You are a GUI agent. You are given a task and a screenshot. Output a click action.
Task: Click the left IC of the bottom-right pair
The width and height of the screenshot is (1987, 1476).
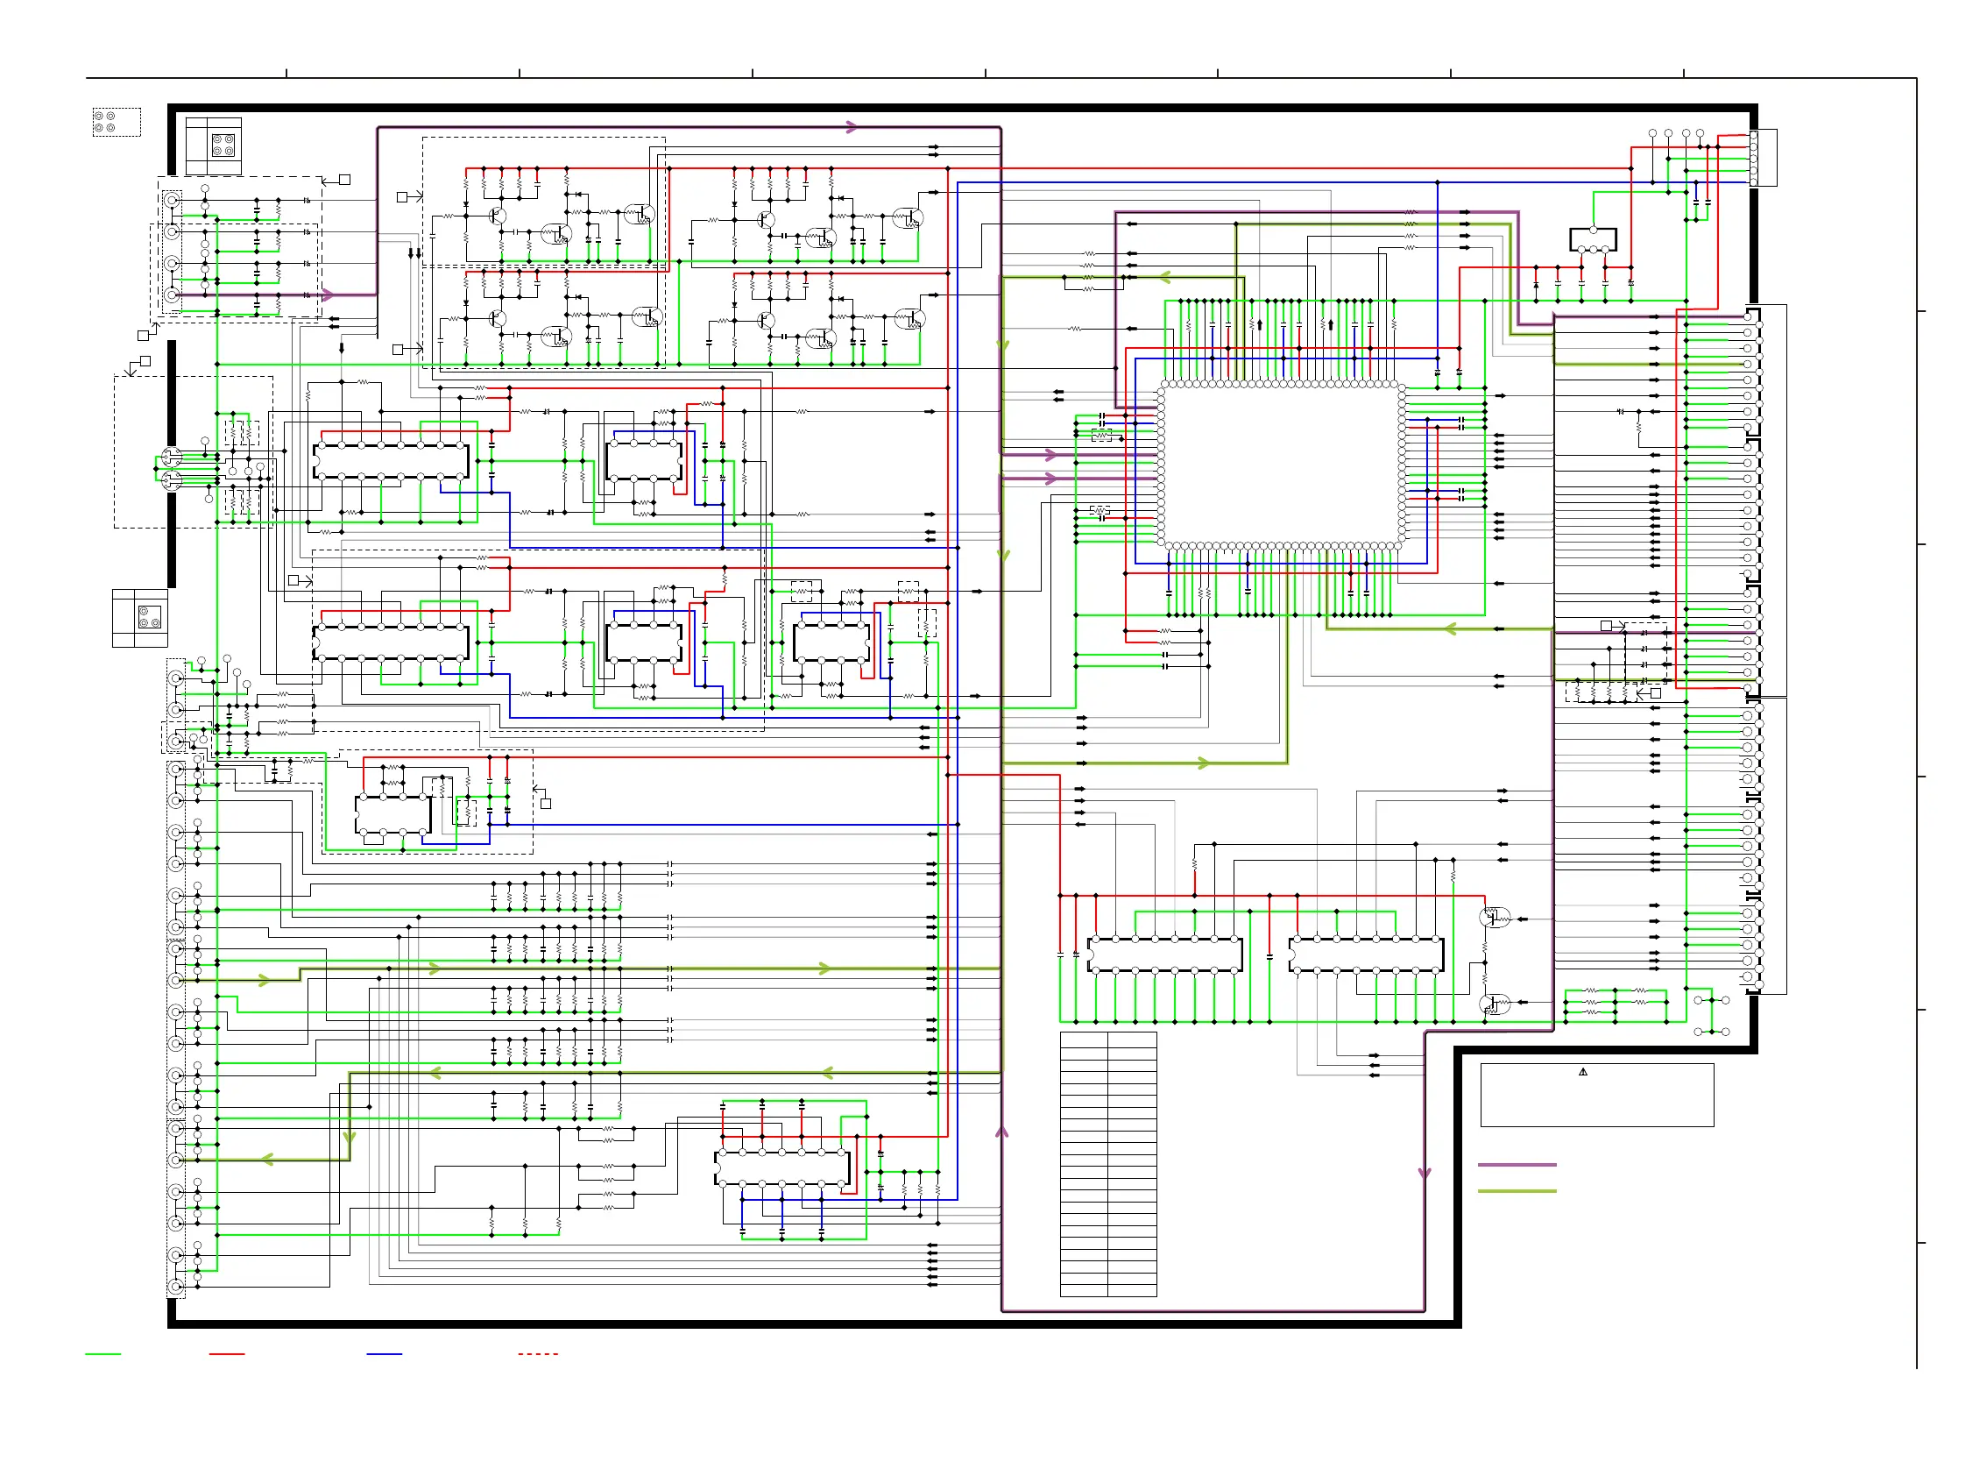(1163, 954)
